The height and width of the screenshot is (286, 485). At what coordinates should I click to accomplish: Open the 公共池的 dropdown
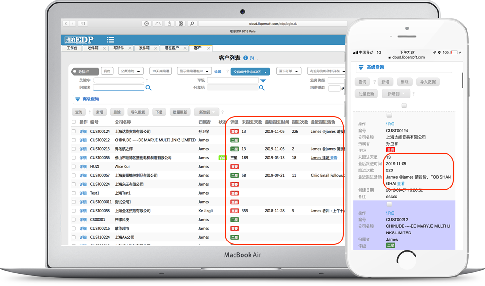[x=130, y=71]
